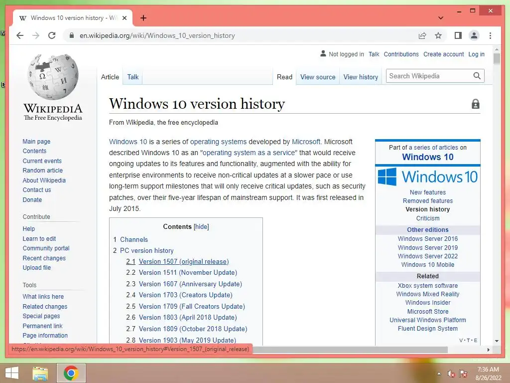Click the Donate sidebar link
Viewport: 510px width, 383px height.
click(x=32, y=199)
